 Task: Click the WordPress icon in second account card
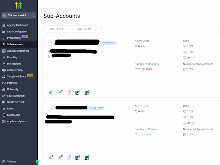51,158
